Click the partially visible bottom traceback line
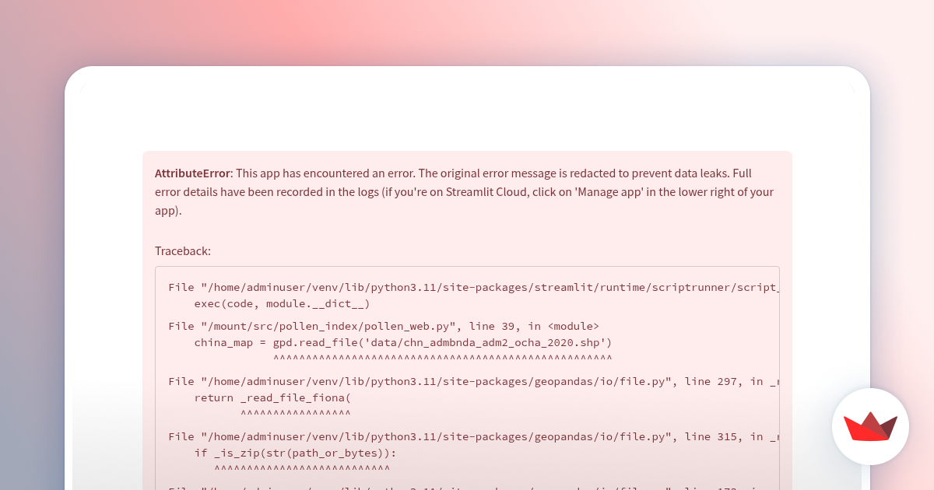The width and height of the screenshot is (934, 490). pos(473,488)
